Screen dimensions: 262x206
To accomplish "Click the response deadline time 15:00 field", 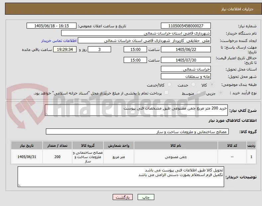I will 135,50.
